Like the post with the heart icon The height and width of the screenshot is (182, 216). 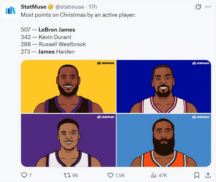[x=111, y=175]
